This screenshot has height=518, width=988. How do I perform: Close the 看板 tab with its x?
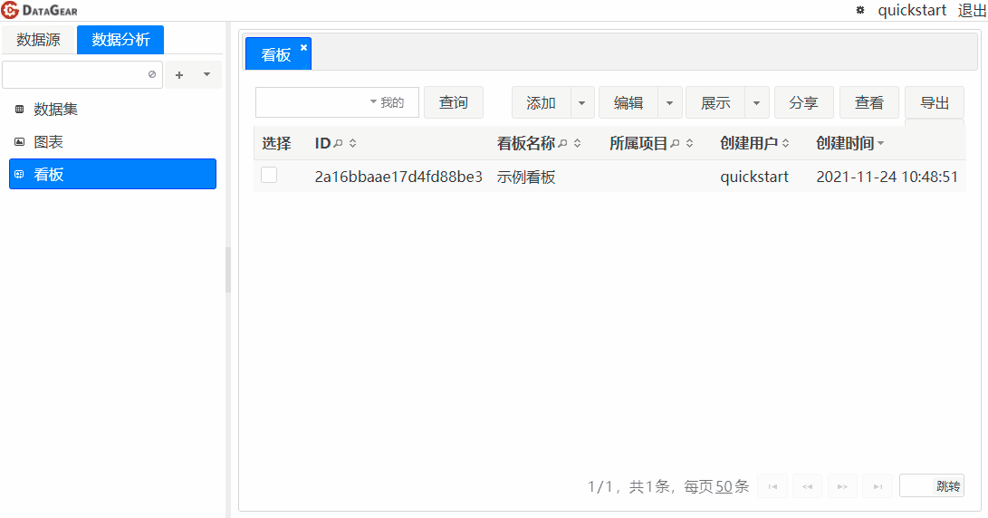click(303, 48)
